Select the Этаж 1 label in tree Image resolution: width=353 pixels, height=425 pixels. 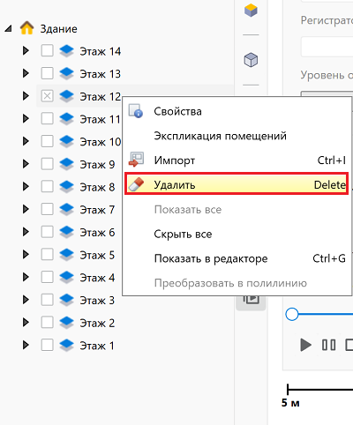click(x=97, y=346)
